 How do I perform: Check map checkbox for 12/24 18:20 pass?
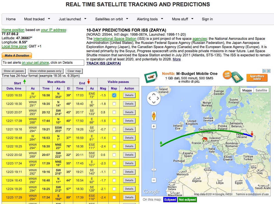(114, 189)
